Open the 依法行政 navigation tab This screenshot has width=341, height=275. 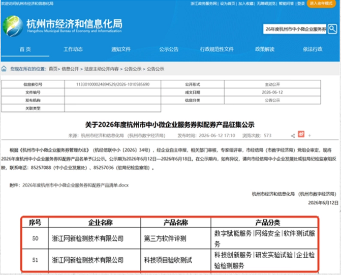[x=313, y=49]
